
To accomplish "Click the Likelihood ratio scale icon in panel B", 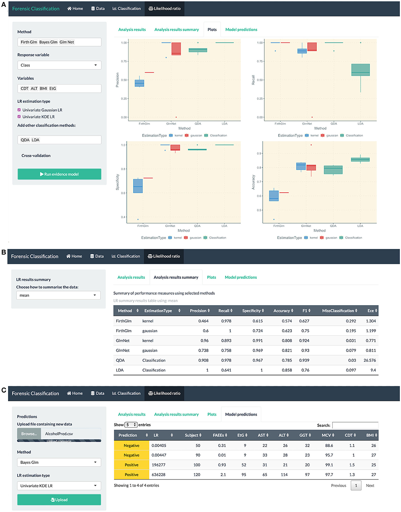I will 150,256.
